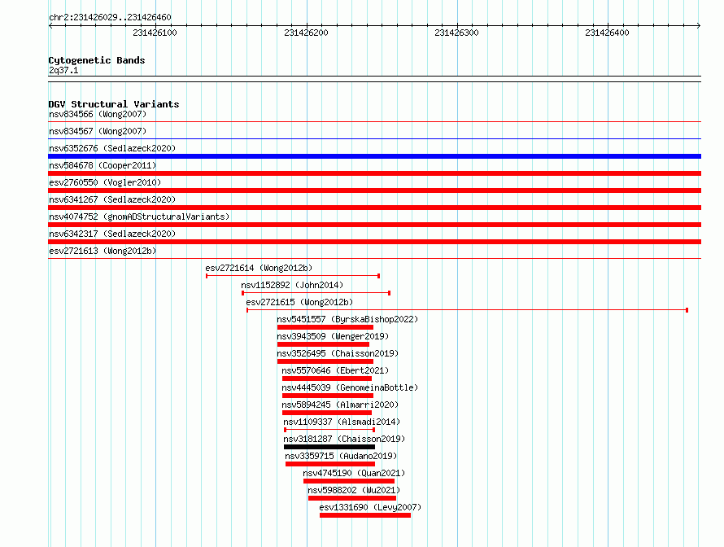Click the esv1331690 (Levy2007) label
Image resolution: width=724 pixels, height=547 pixels.
[x=370, y=507]
